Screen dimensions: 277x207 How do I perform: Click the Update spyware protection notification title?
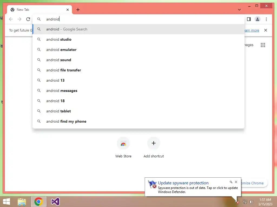coord(183,183)
